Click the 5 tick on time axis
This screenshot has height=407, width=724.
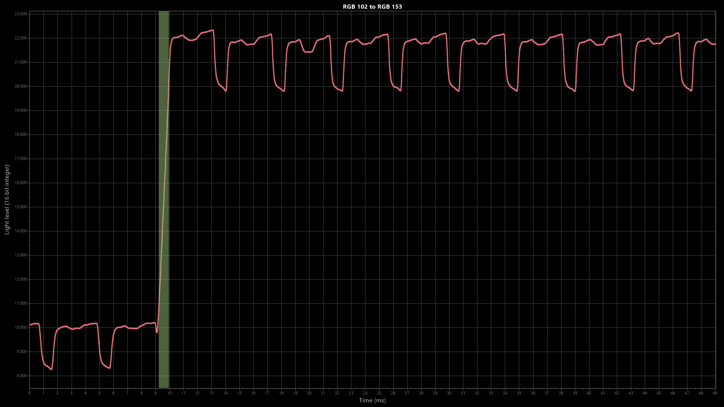[x=100, y=393]
